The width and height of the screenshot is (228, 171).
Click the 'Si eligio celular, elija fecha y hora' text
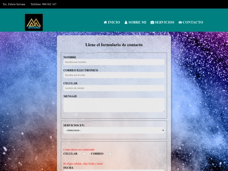pyautogui.click(x=83, y=164)
